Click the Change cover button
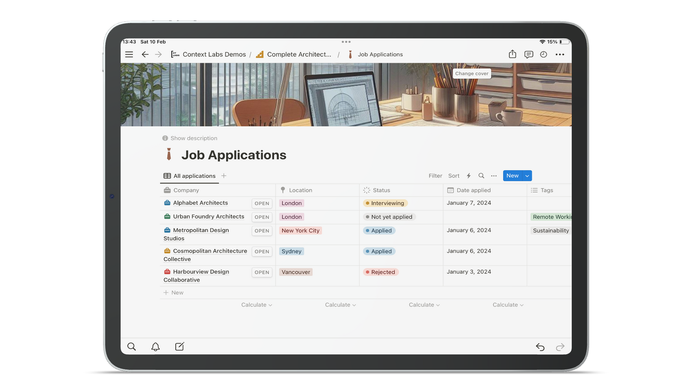Viewport: 697px width, 392px height. tap(472, 73)
